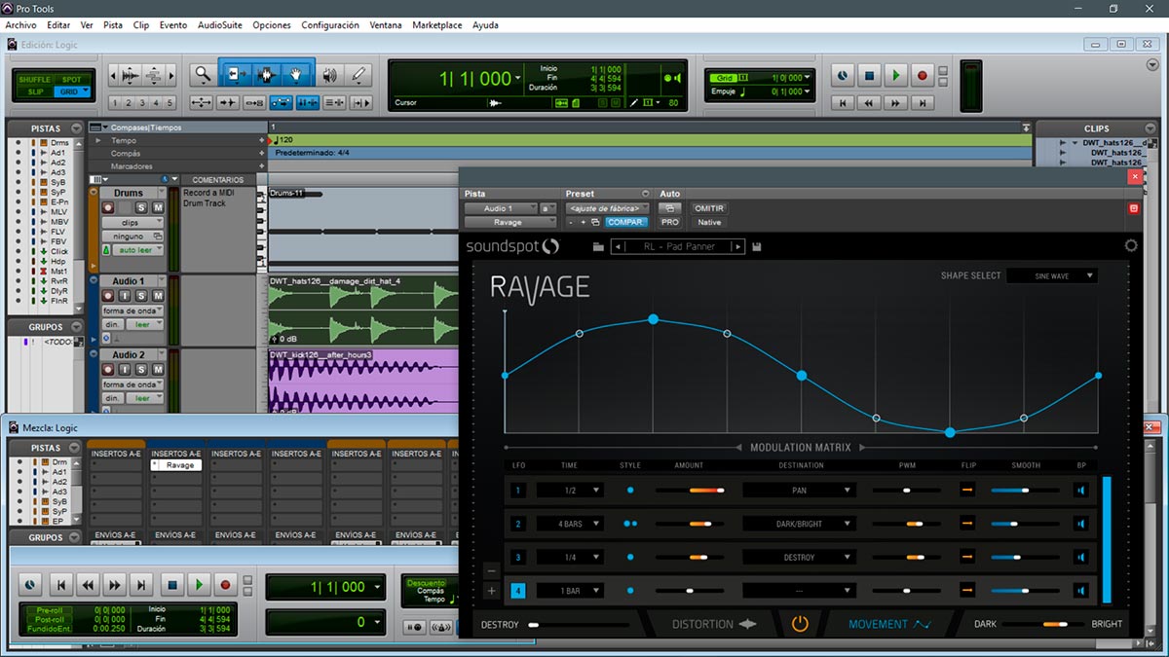Viewport: 1169px width, 657px height.
Task: Click fast forward in the floating transport window
Action: pyautogui.click(x=115, y=585)
